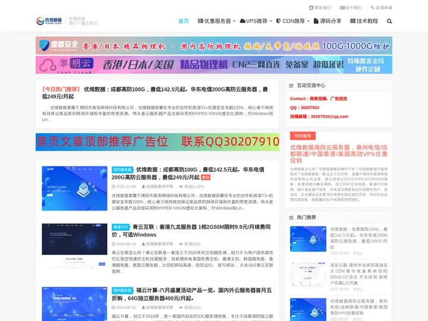Image resolution: width=428 pixels, height=321 pixels.
Task: Click the grid icon beside 技术教程
Action: (x=353, y=21)
